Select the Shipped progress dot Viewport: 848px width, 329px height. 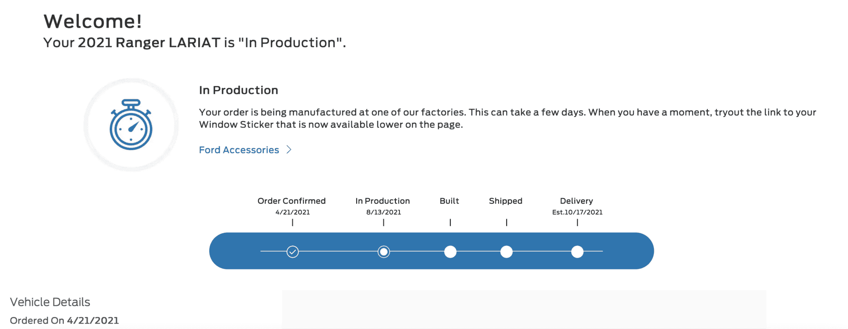507,252
